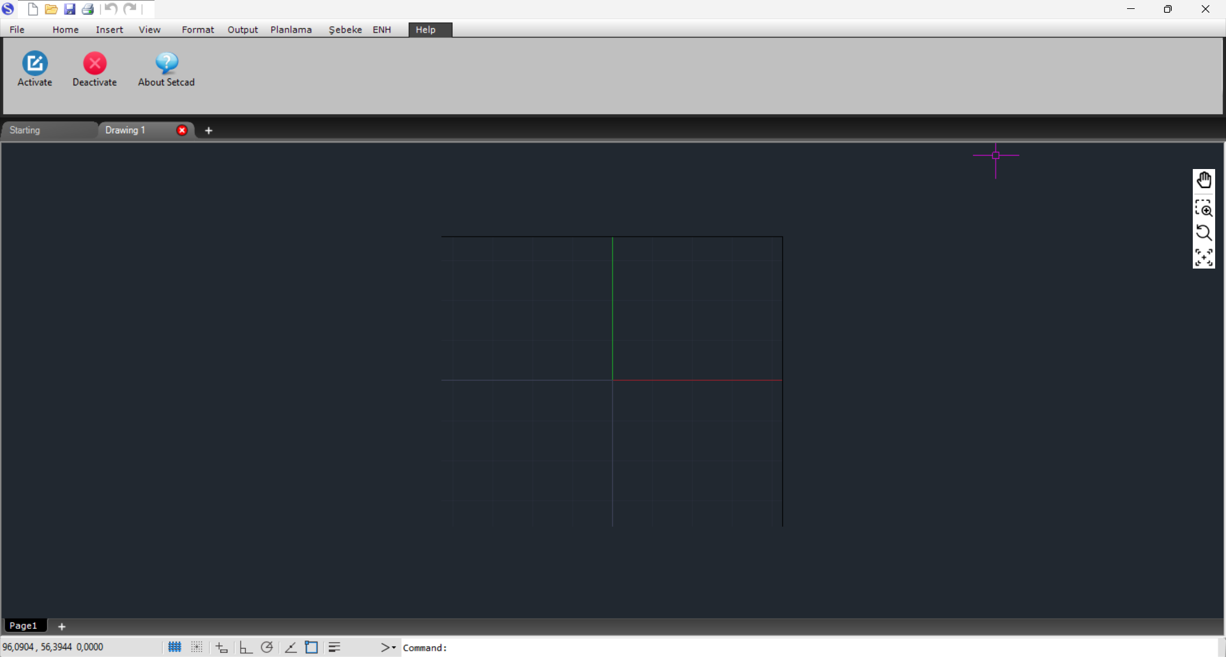Select the Zoom window tool

(1204, 208)
